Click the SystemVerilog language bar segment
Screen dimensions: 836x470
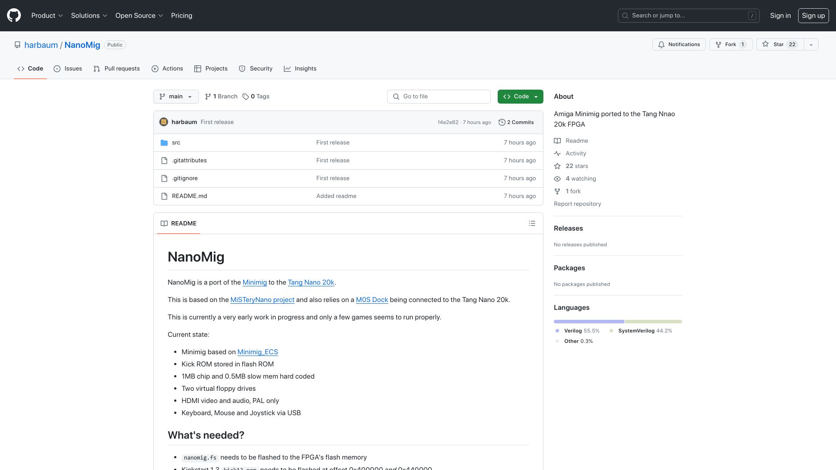(653, 322)
